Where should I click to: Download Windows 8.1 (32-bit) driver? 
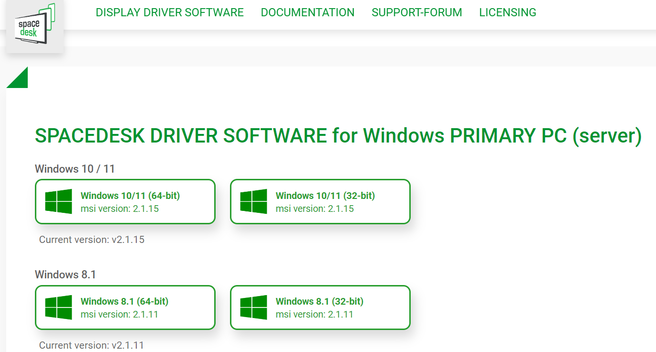[x=320, y=308]
